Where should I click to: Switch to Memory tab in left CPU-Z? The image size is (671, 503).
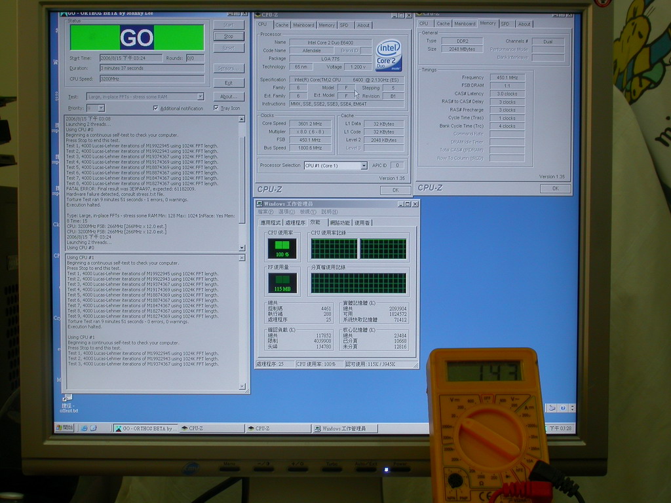pyautogui.click(x=326, y=26)
